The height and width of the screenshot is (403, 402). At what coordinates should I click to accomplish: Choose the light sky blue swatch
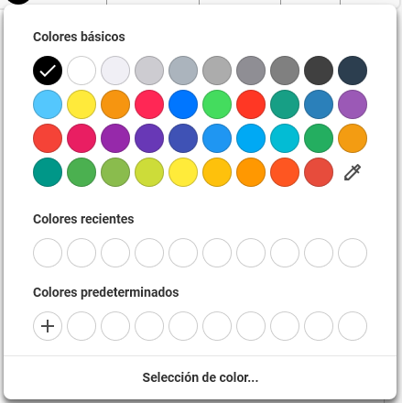point(48,104)
